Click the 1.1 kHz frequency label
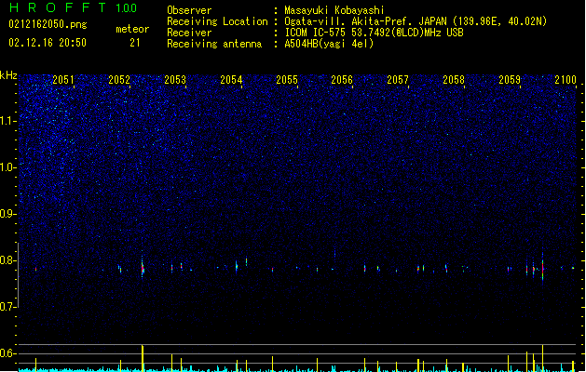This screenshot has height=372, width=586. click(x=7, y=121)
